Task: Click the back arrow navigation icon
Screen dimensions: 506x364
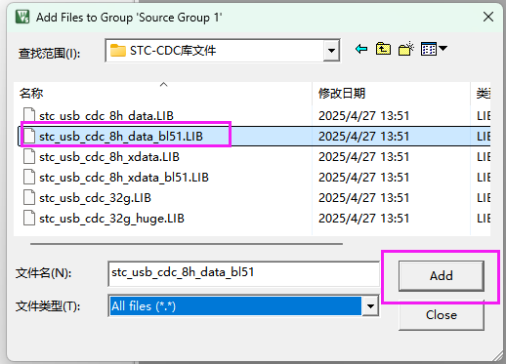Action: 361,49
